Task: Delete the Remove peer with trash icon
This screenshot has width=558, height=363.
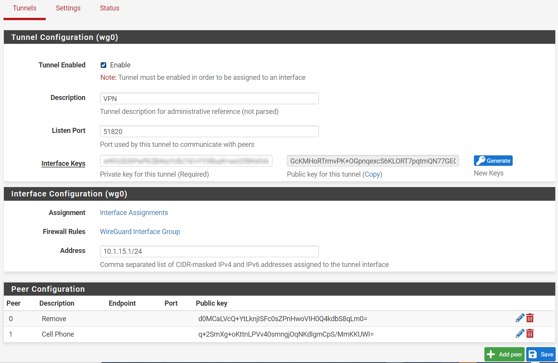Action: (x=530, y=318)
